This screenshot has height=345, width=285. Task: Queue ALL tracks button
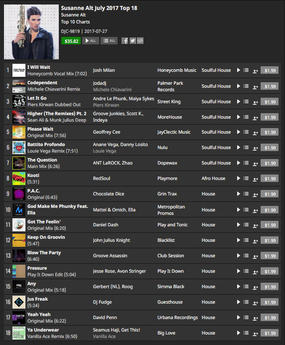pos(109,41)
